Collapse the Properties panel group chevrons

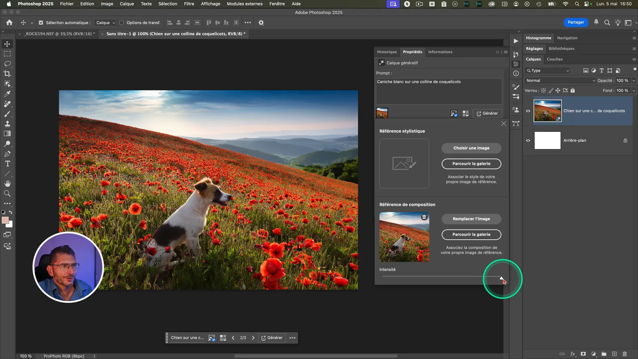(x=497, y=52)
